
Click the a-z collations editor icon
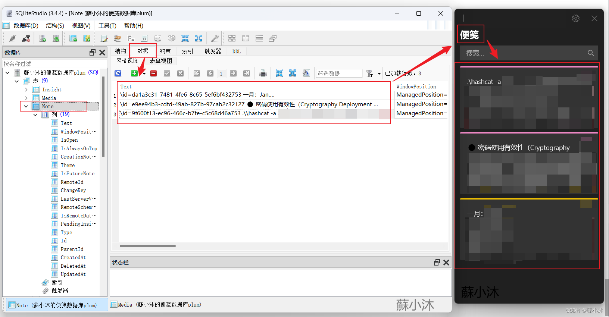[158, 38]
